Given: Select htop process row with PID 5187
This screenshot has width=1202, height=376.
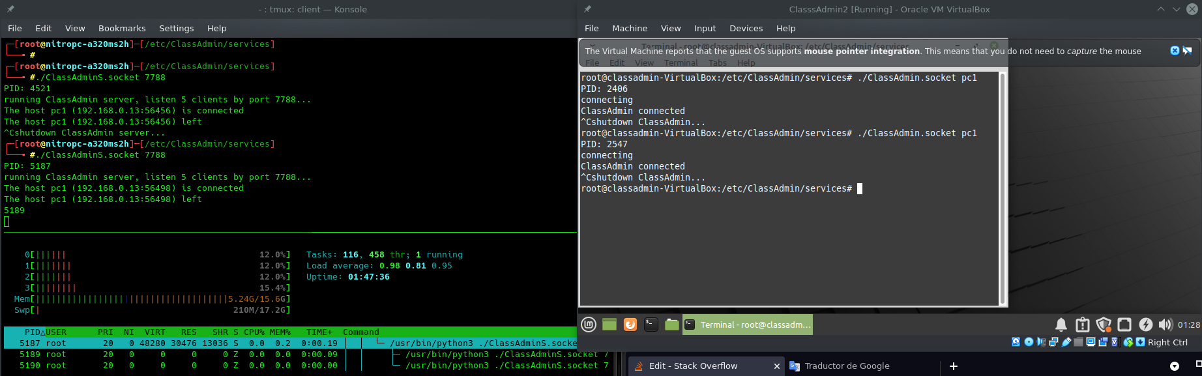Looking at the screenshot, I should click(290, 343).
